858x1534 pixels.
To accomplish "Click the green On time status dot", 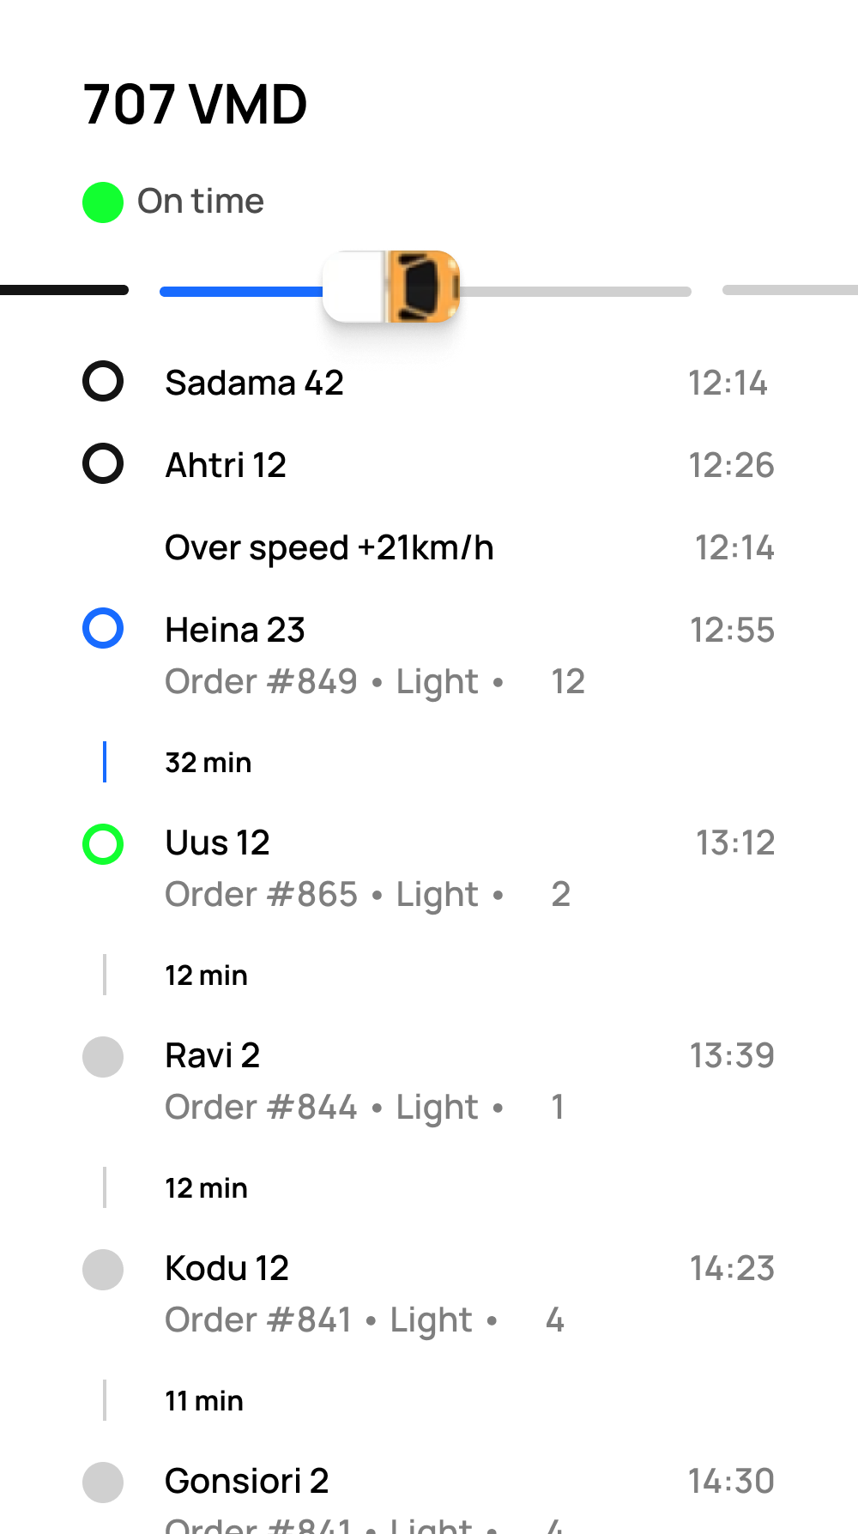I will 103,202.
